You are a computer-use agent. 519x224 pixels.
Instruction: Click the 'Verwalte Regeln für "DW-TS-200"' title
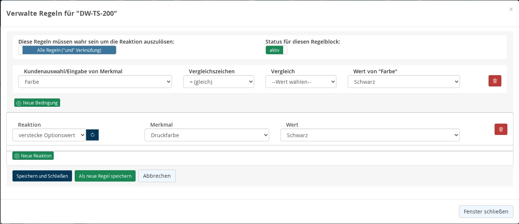(62, 13)
